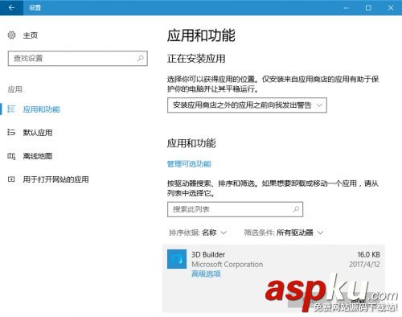Select the 用于打开网站的应用 sidebar icon

[11, 179]
